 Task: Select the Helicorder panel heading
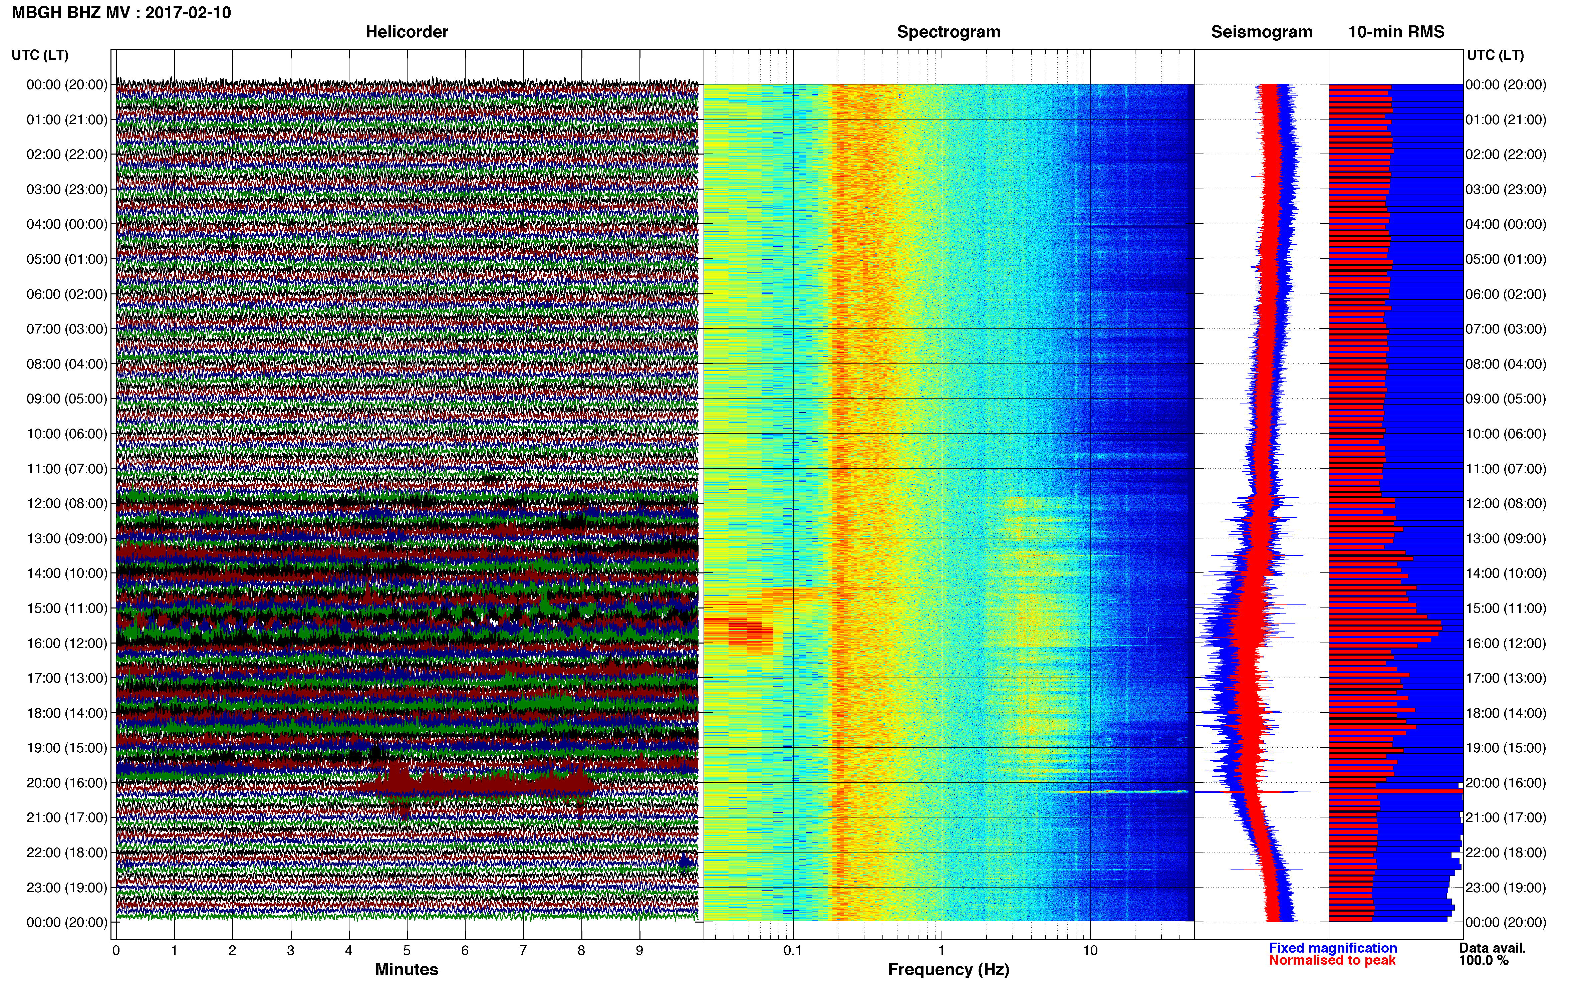(x=406, y=32)
